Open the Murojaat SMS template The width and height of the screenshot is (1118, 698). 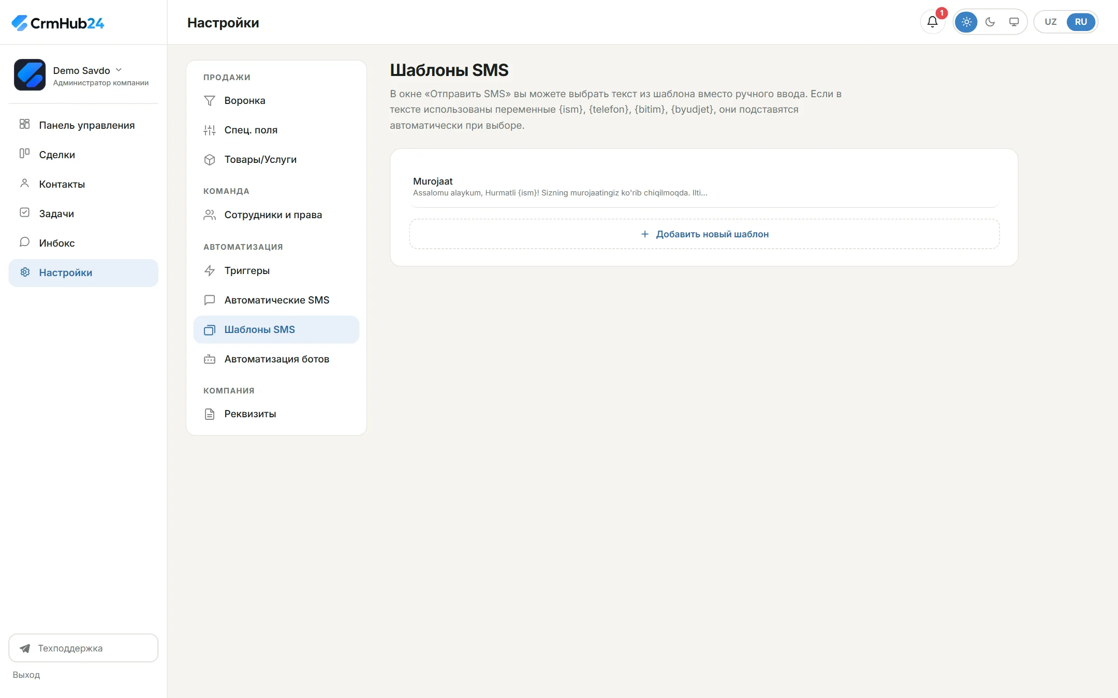coord(704,186)
